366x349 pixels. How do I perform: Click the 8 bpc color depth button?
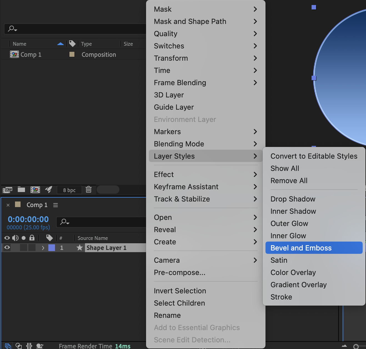(x=69, y=190)
